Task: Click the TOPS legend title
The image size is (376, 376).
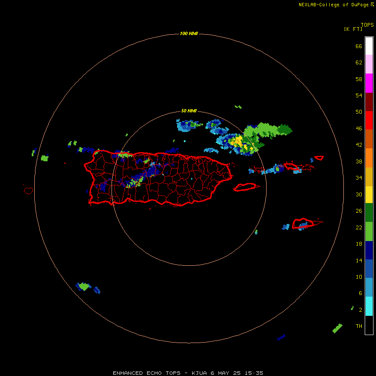Action: pos(367,25)
